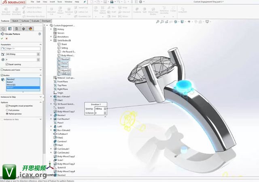This screenshot has height=182, width=259.
Task: Switch to ConfigurationManager panel icon
Action: coord(17,29)
